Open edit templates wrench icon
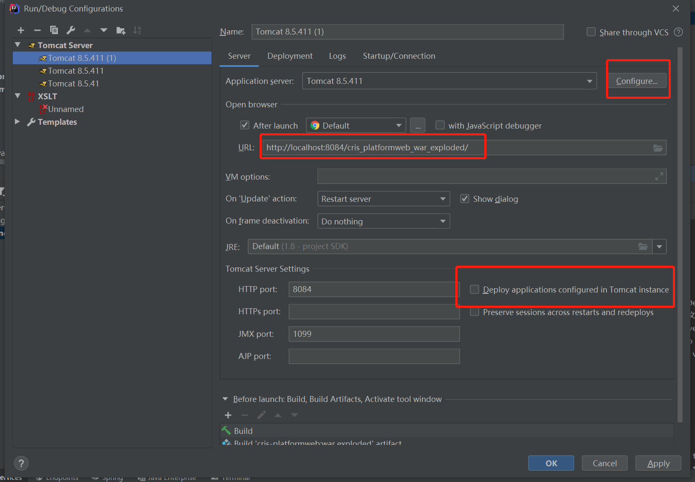The image size is (695, 482). point(71,30)
